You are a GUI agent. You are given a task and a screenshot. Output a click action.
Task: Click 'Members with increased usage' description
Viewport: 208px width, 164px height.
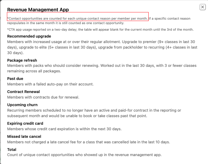point(102,47)
